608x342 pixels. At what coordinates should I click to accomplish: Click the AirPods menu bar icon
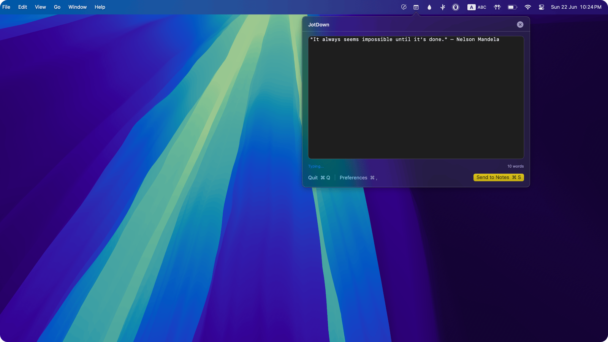[497, 7]
